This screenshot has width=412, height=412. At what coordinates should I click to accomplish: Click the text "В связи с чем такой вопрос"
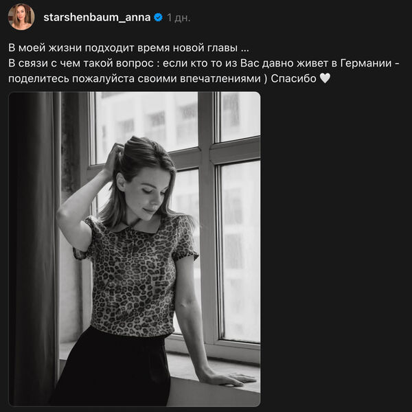pos(81,63)
